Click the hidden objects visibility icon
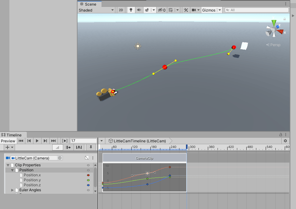 (x=162, y=10)
